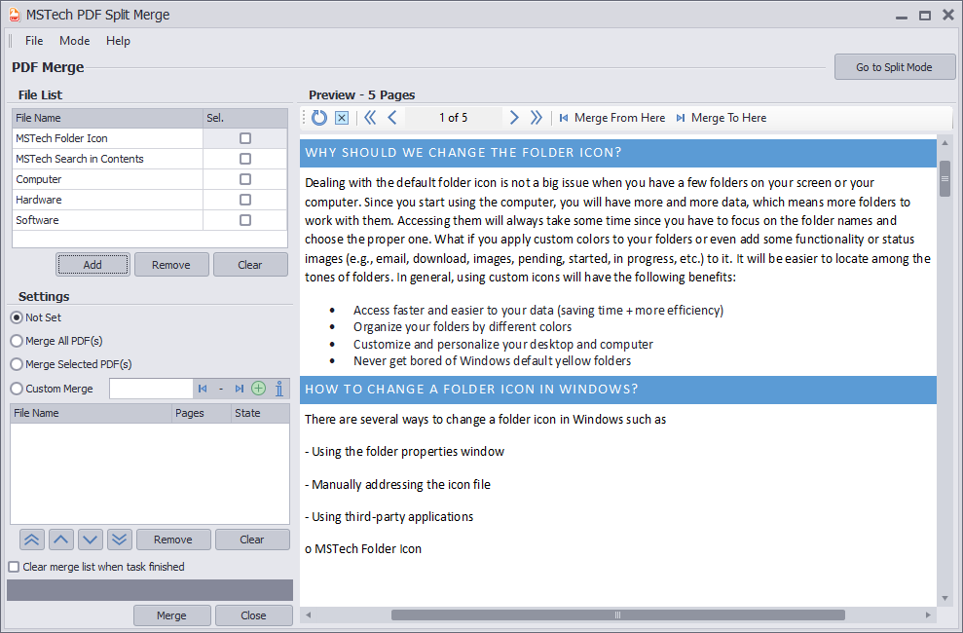963x633 pixels.
Task: Click the Close button at bottom
Action: pyautogui.click(x=253, y=615)
